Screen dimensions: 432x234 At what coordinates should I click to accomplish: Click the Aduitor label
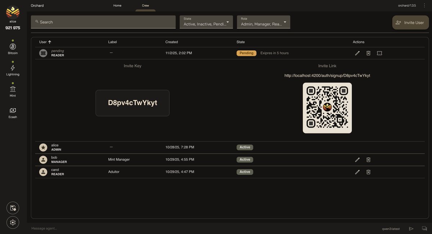114,172
